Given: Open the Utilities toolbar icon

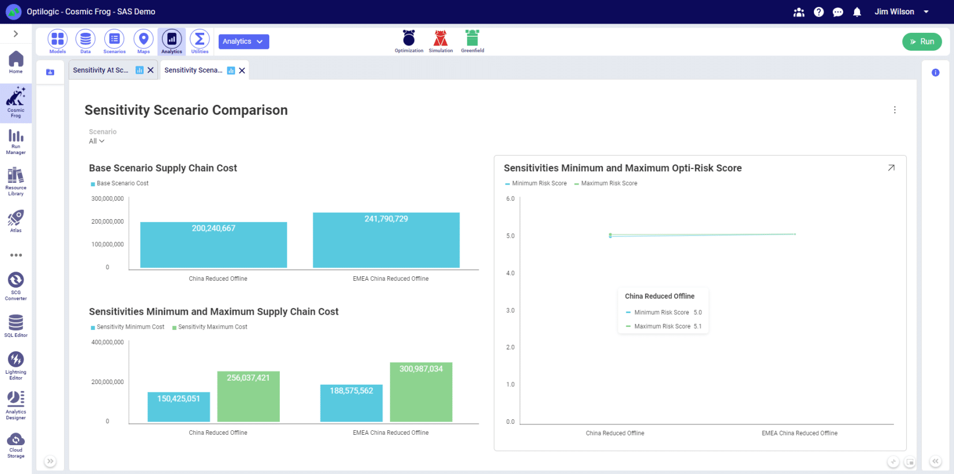Looking at the screenshot, I should pyautogui.click(x=200, y=41).
